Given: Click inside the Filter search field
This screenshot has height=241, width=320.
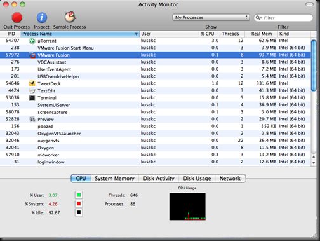Looking at the screenshot, I should (x=283, y=18).
